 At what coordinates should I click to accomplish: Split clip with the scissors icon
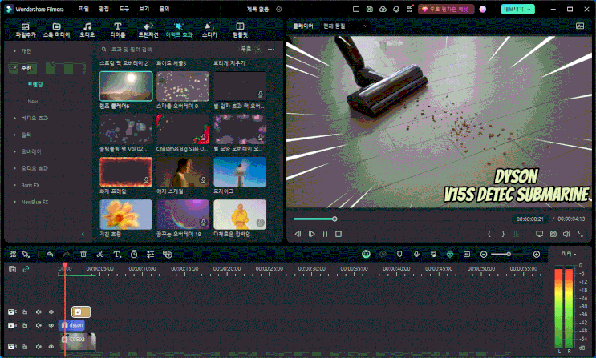[100, 254]
